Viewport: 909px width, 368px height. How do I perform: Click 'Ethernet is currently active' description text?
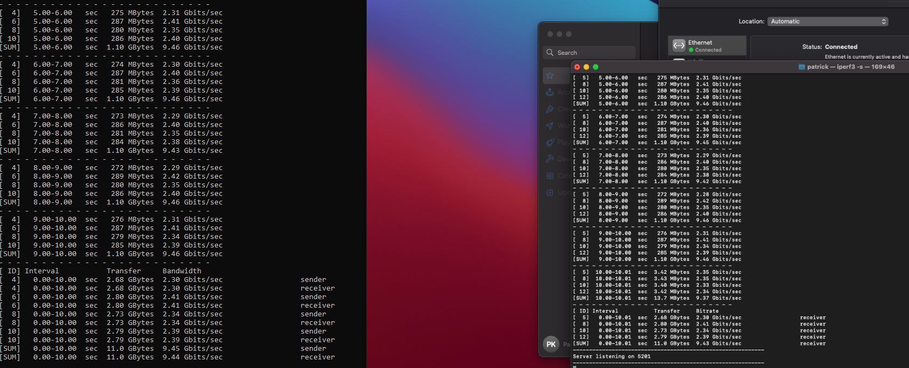click(x=866, y=56)
